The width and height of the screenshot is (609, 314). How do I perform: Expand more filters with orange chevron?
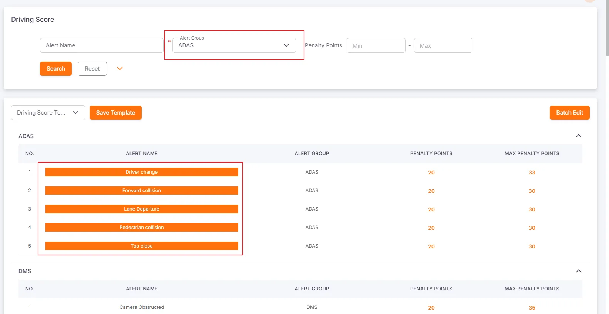(x=120, y=69)
